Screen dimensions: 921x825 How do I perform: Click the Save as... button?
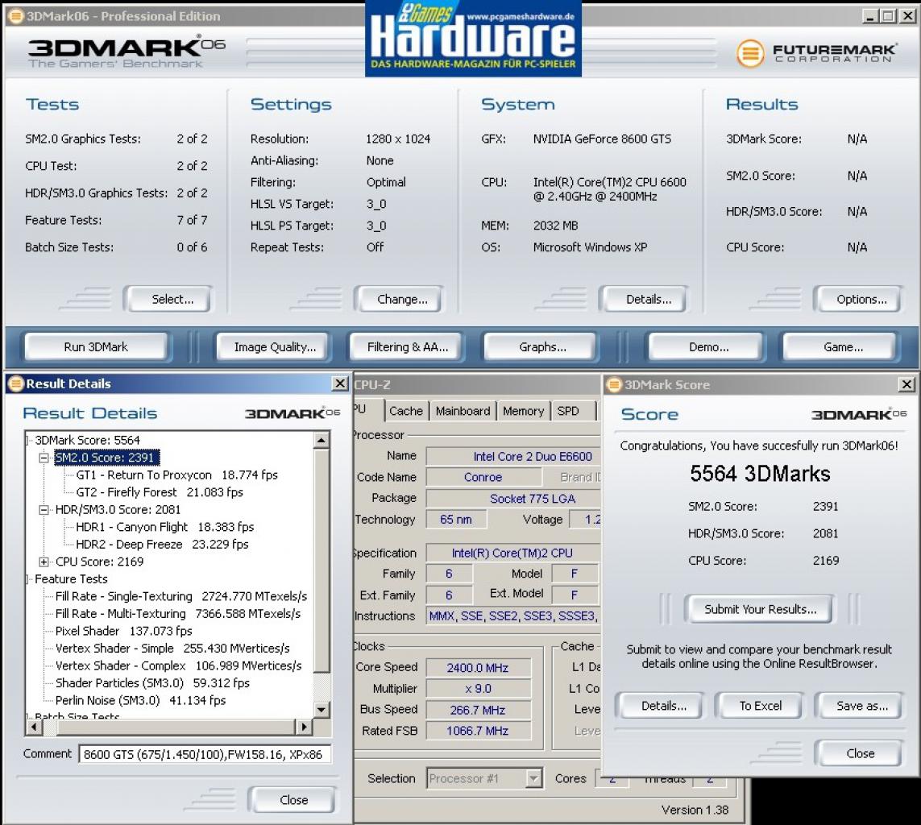click(x=859, y=706)
